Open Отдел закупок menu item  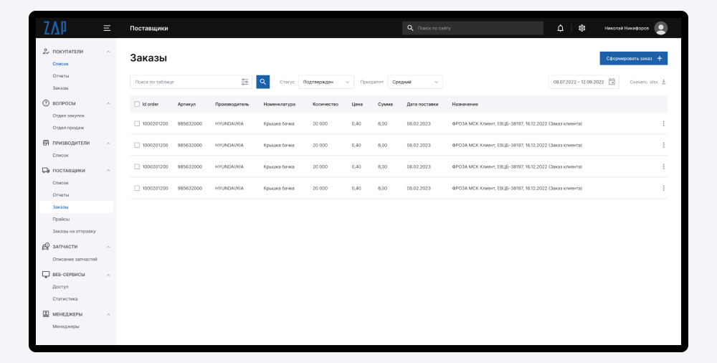click(69, 115)
